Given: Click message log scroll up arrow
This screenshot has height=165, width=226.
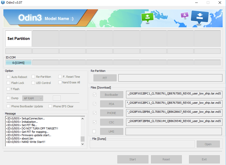Looking at the screenshot, I should [82, 119].
